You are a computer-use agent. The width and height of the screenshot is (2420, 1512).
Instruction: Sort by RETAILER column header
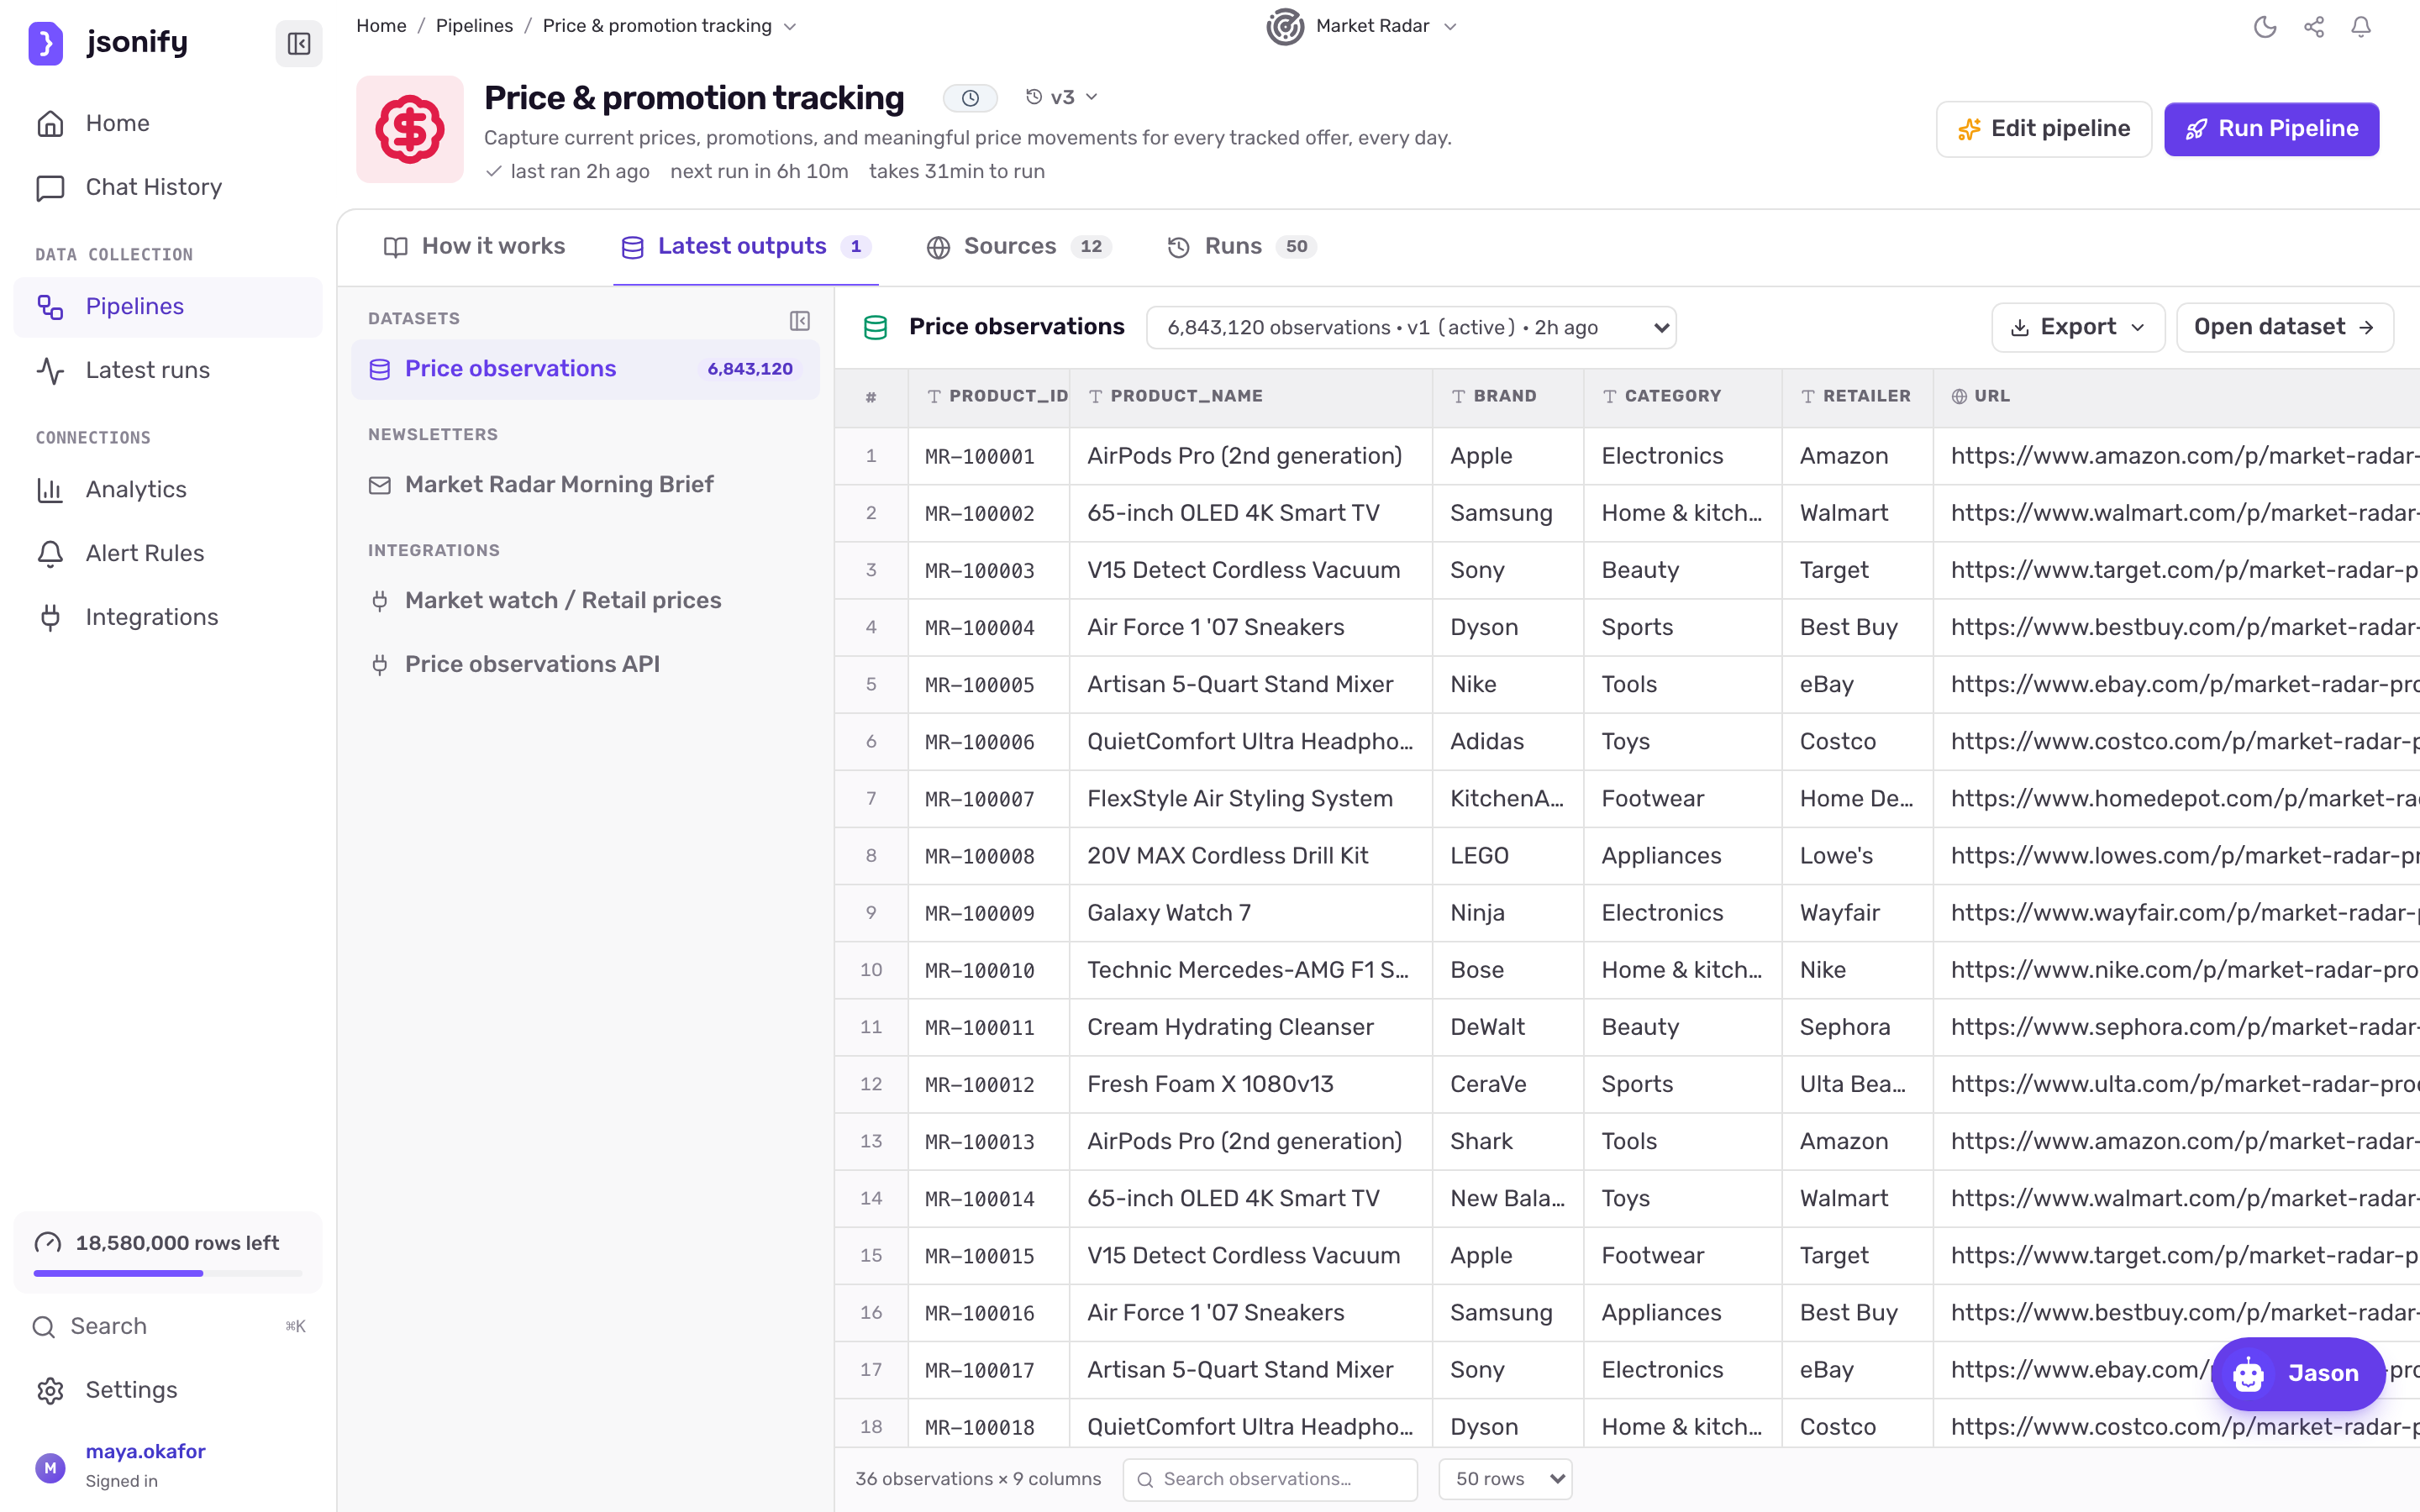click(x=1857, y=397)
